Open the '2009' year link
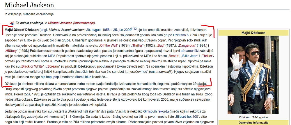The height and width of the screenshot is (125, 291). tap(128, 30)
